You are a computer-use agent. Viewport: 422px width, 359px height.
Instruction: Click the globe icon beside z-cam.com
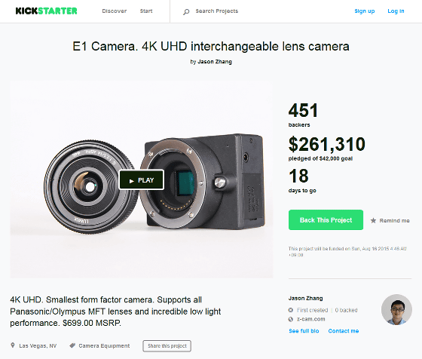tap(291, 319)
